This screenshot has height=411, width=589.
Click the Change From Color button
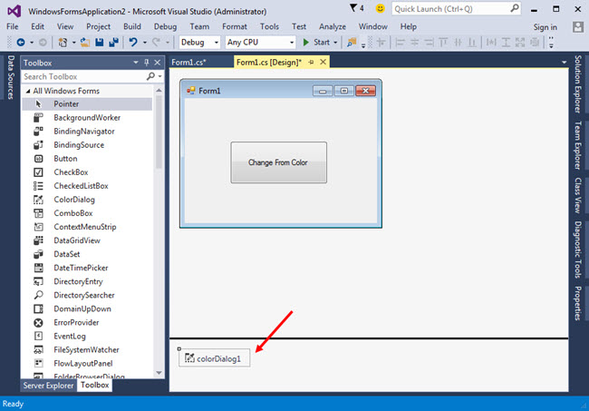click(278, 162)
